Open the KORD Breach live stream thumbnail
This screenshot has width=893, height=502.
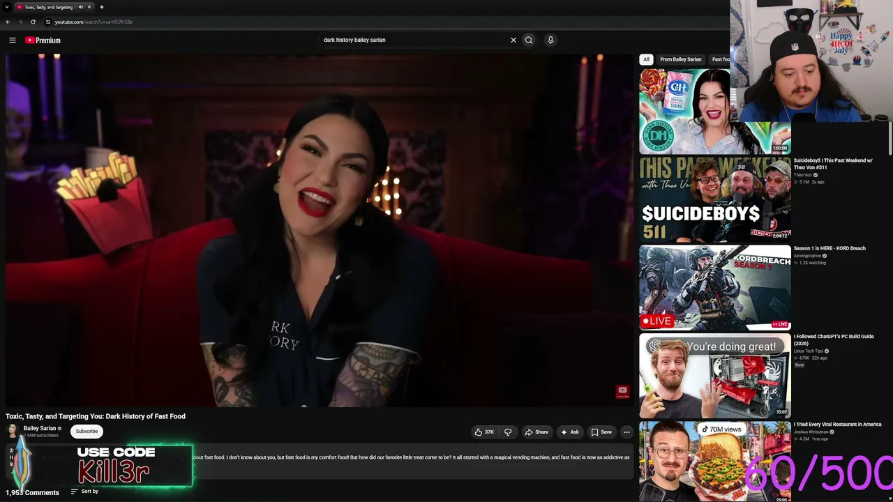pos(715,287)
